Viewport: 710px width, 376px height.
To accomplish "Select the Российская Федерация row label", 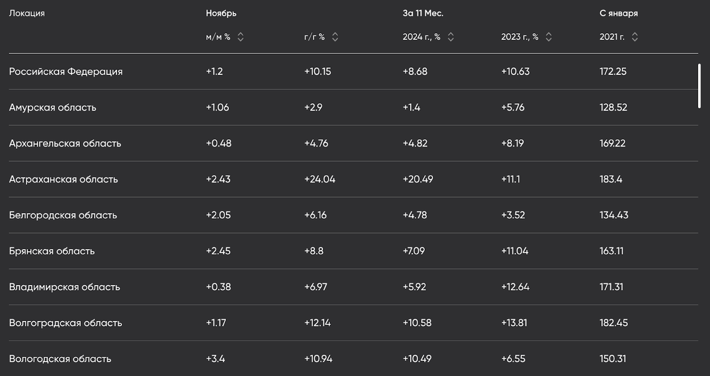I will [66, 72].
